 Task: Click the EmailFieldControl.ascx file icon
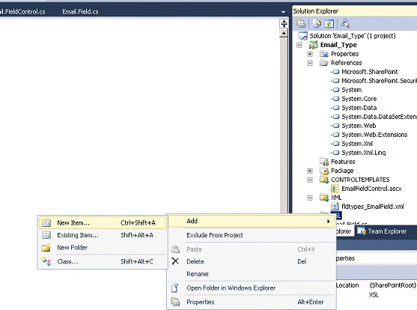335,189
